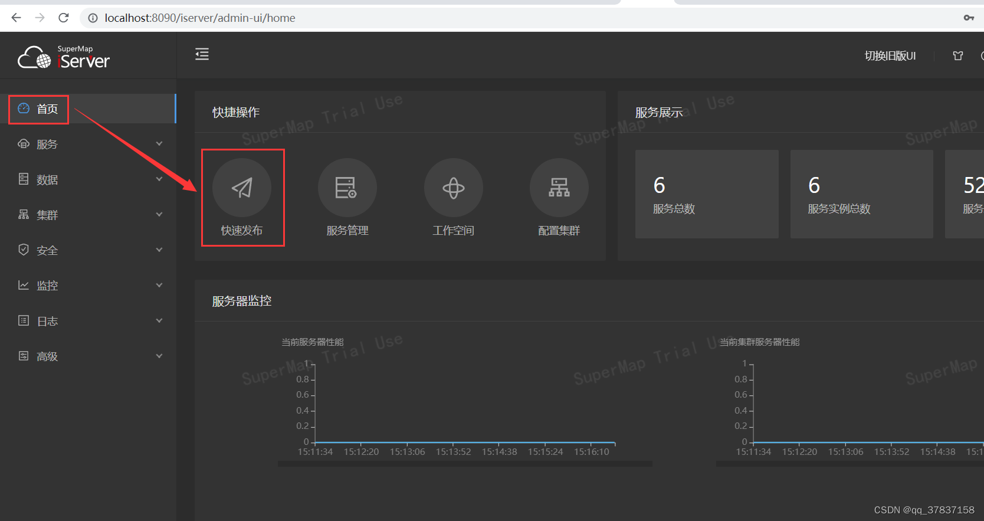984x521 pixels.
Task: Click the 服务管理 server icon
Action: [x=347, y=188]
